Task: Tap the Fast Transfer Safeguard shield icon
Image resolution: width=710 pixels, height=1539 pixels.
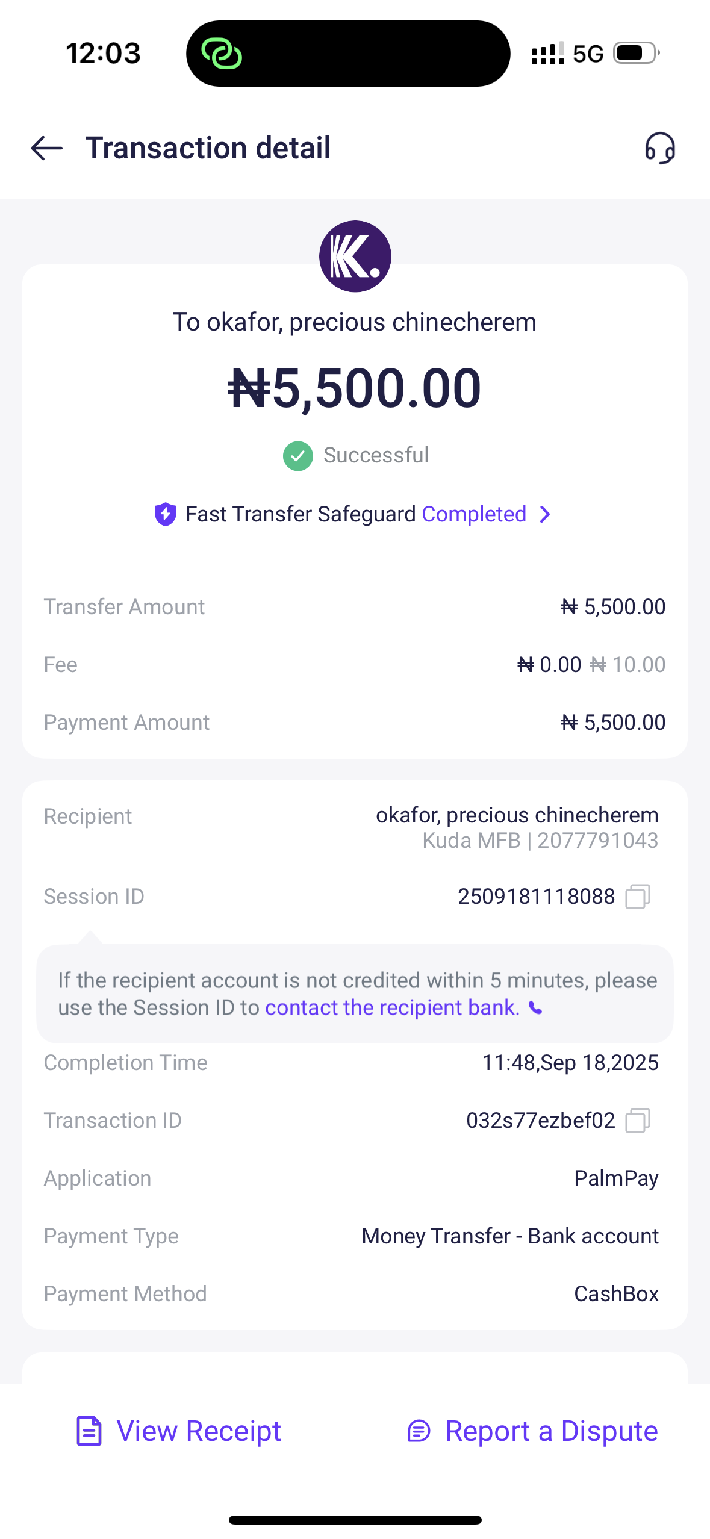Action: click(166, 514)
